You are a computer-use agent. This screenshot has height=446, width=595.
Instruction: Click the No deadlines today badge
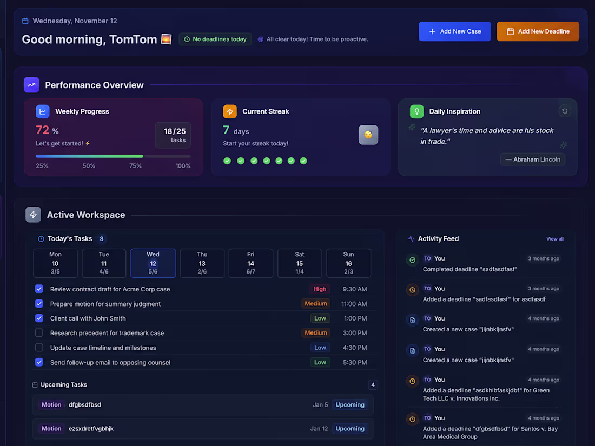click(x=215, y=39)
